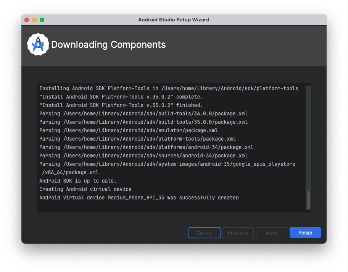Click the 'Installing Android SDK Platform-Tools' log line
This screenshot has height=272, width=348.
[169, 89]
